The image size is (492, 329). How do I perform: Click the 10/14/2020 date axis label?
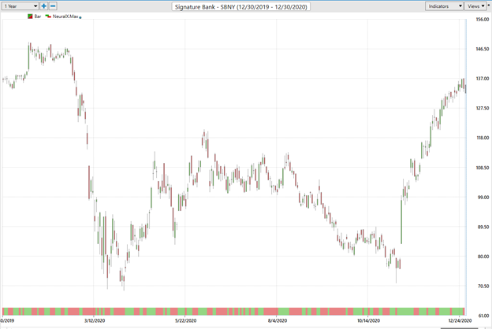369,320
